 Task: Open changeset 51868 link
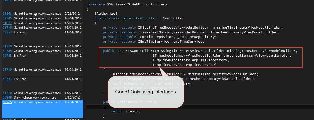(x=7, y=14)
